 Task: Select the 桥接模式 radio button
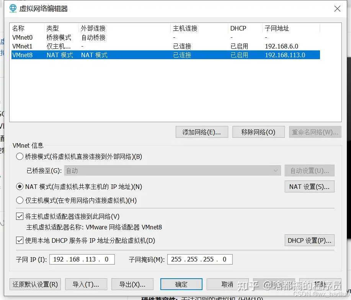coord(20,156)
